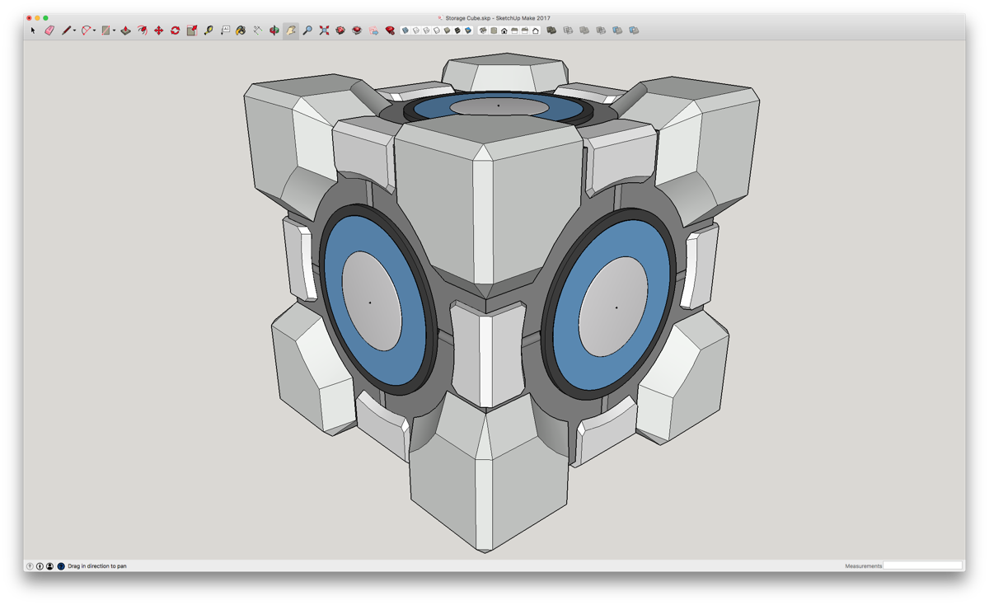Click Send to LayOut icon

(x=373, y=30)
